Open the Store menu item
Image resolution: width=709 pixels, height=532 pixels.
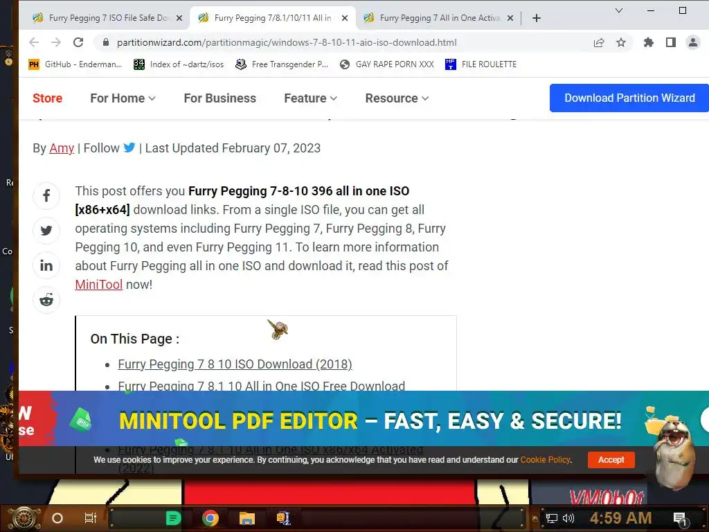click(x=48, y=98)
